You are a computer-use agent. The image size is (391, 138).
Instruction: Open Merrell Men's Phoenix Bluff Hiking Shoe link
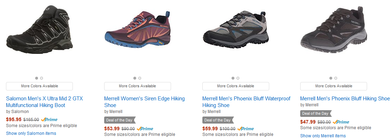345,99
